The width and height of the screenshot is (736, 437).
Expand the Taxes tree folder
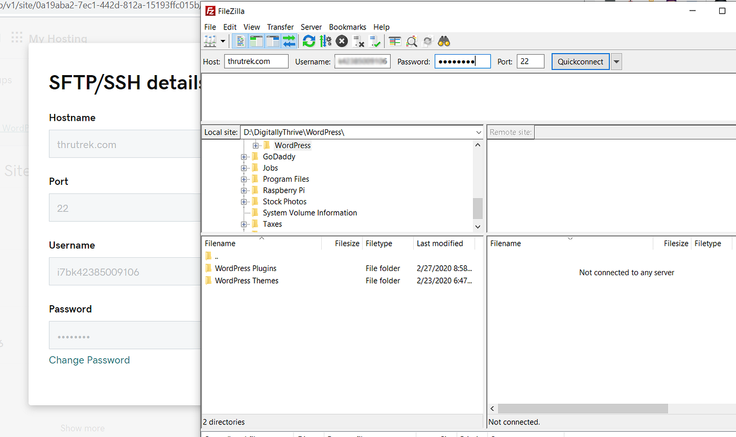pyautogui.click(x=244, y=224)
